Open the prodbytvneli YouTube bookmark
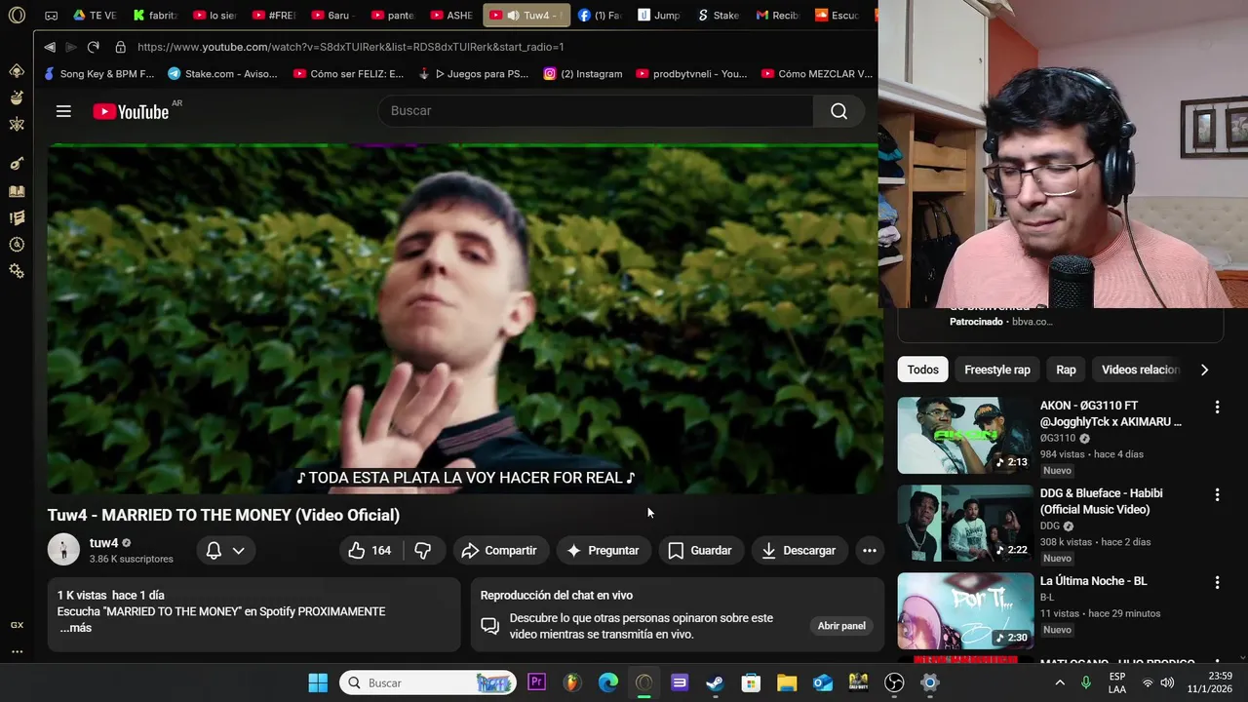1248x702 pixels. (691, 73)
